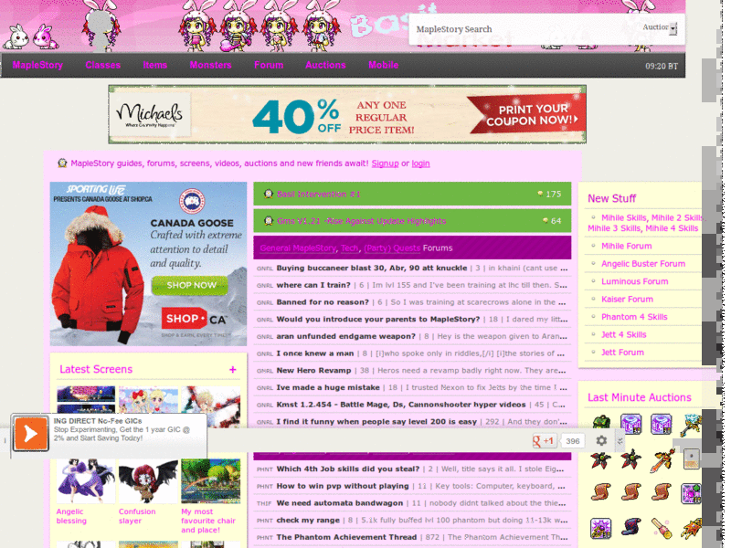Open the Items nav menu
This screenshot has width=731, height=548.
click(154, 65)
